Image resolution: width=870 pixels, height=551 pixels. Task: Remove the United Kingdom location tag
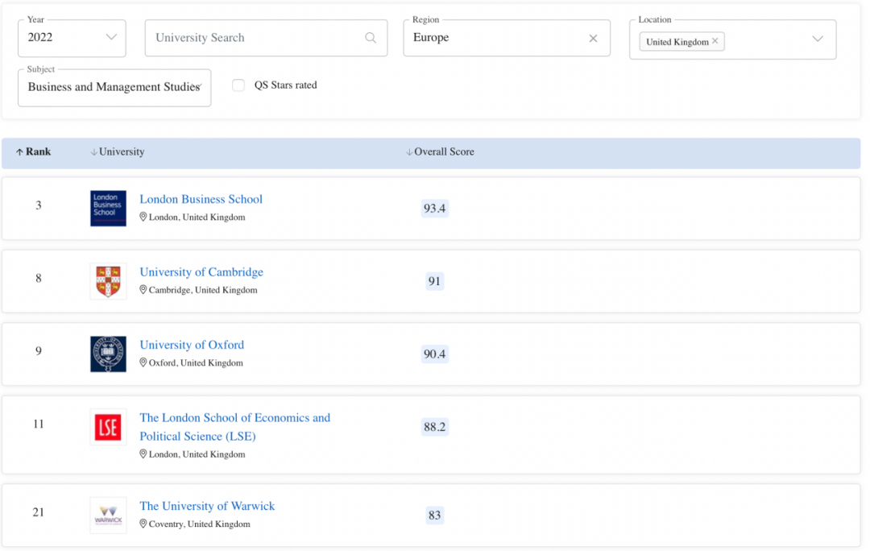[715, 40]
